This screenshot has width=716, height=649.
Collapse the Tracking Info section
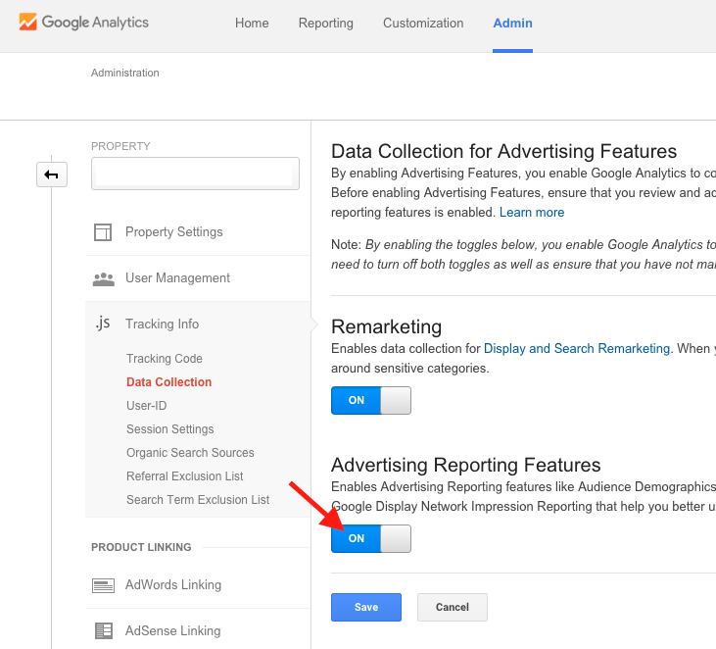[162, 324]
